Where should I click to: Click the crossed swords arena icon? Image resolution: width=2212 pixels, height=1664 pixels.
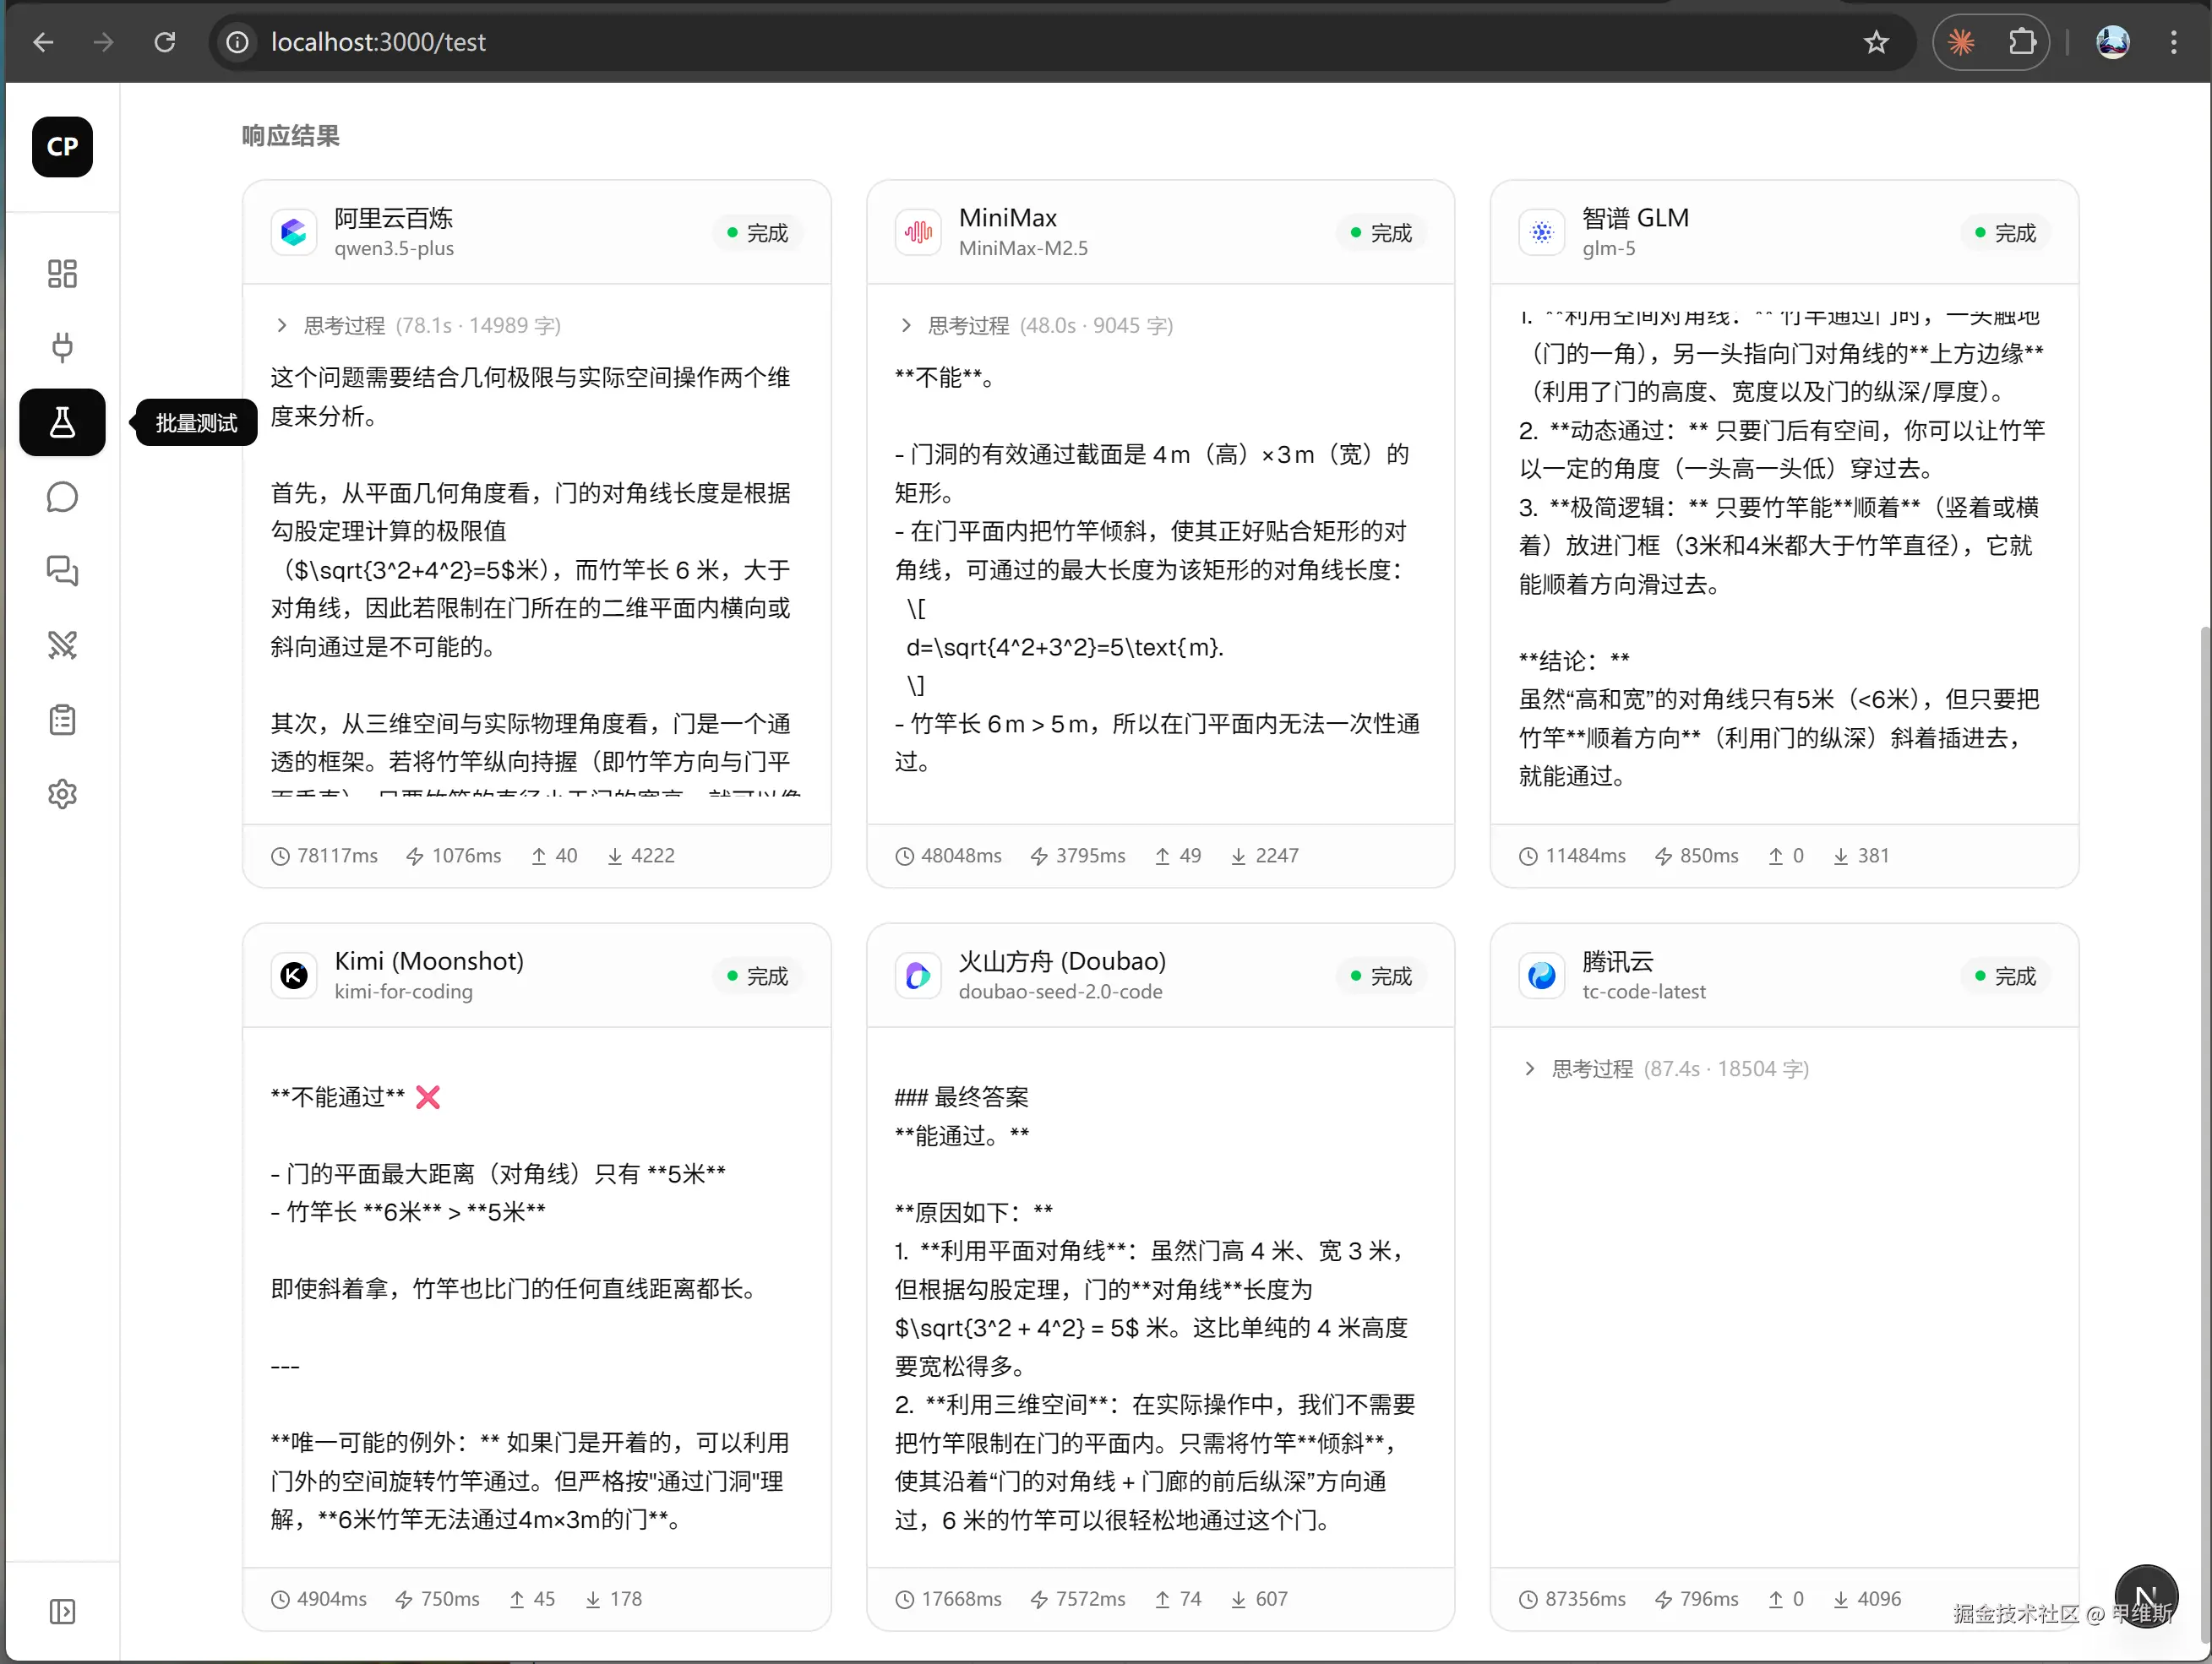pos(62,645)
